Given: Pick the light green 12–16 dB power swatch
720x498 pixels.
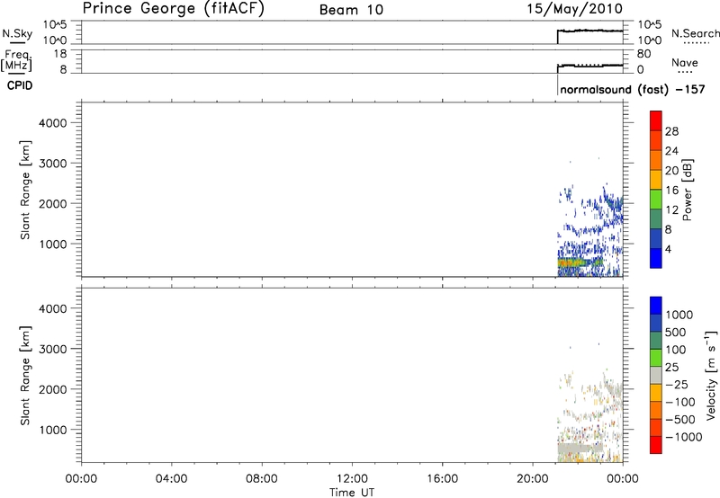Looking at the screenshot, I should [656, 200].
